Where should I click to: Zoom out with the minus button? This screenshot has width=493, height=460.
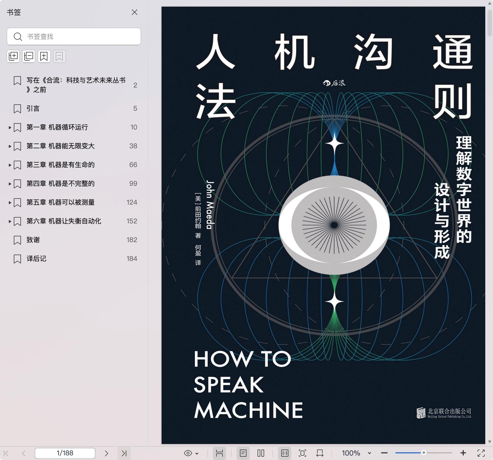coord(384,453)
